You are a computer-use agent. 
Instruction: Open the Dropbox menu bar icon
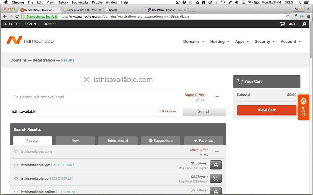184,2
